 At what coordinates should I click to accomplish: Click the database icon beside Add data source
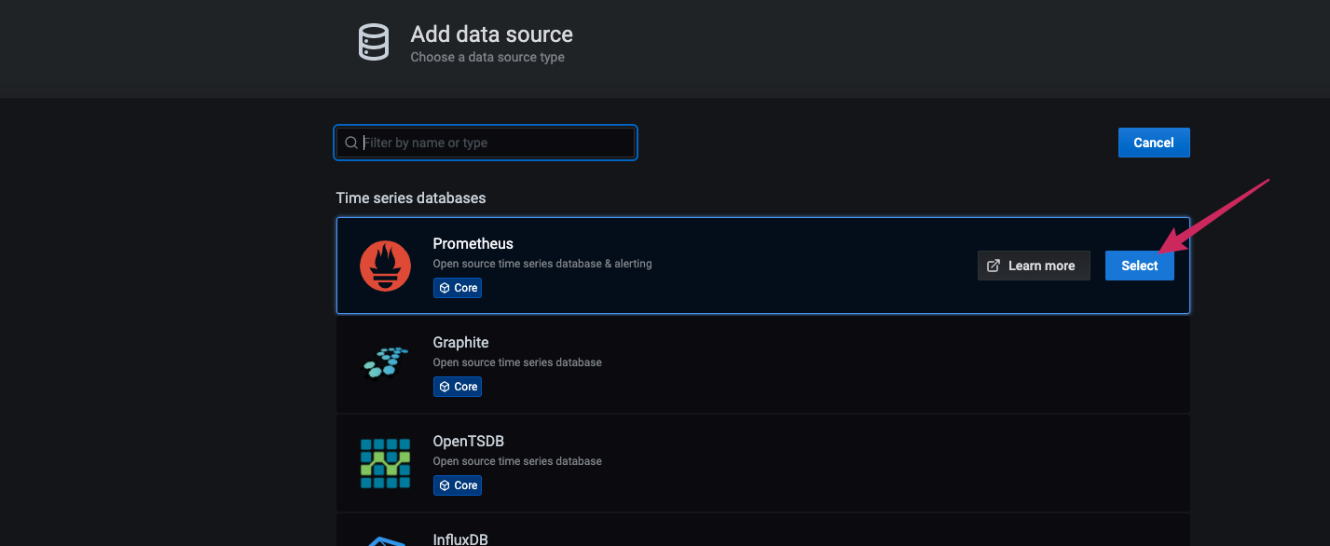tap(374, 44)
